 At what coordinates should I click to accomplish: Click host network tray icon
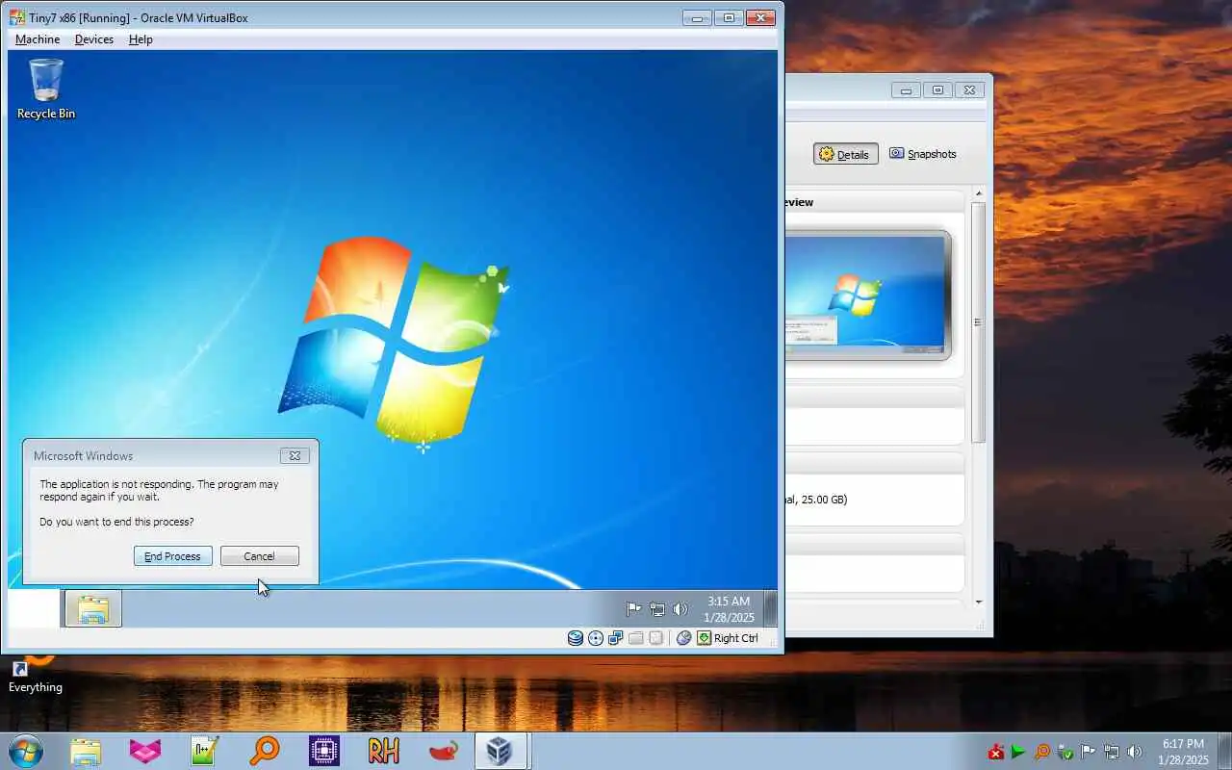pyautogui.click(x=1112, y=752)
